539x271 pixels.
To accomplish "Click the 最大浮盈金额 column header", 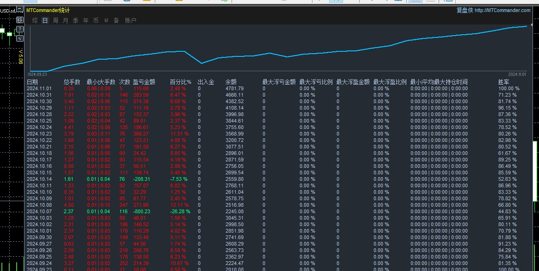I will tap(353, 82).
